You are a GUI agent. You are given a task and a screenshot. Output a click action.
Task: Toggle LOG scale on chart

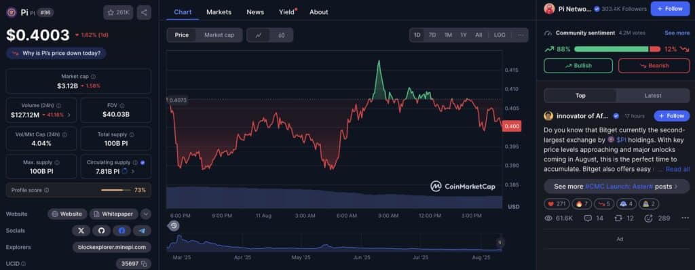click(x=500, y=35)
